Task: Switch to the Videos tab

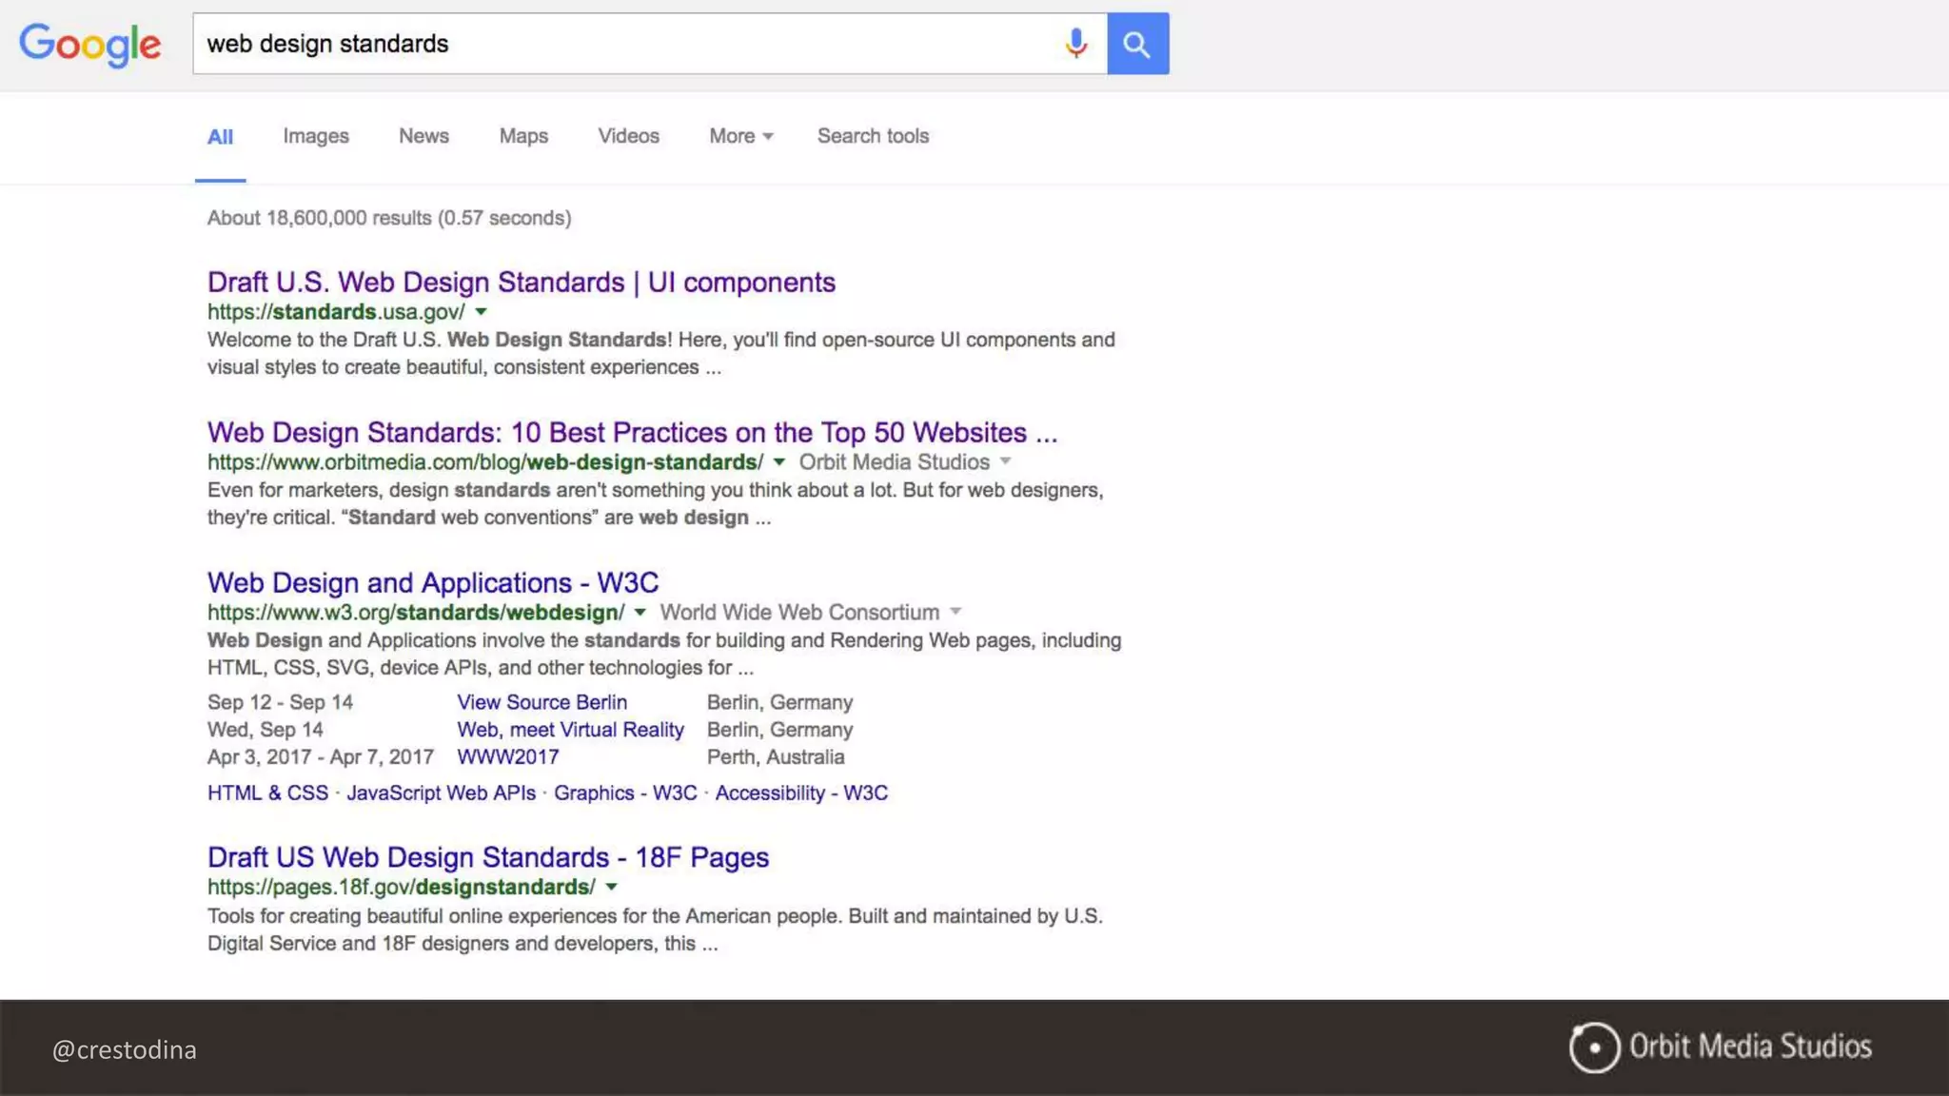Action: coord(628,136)
